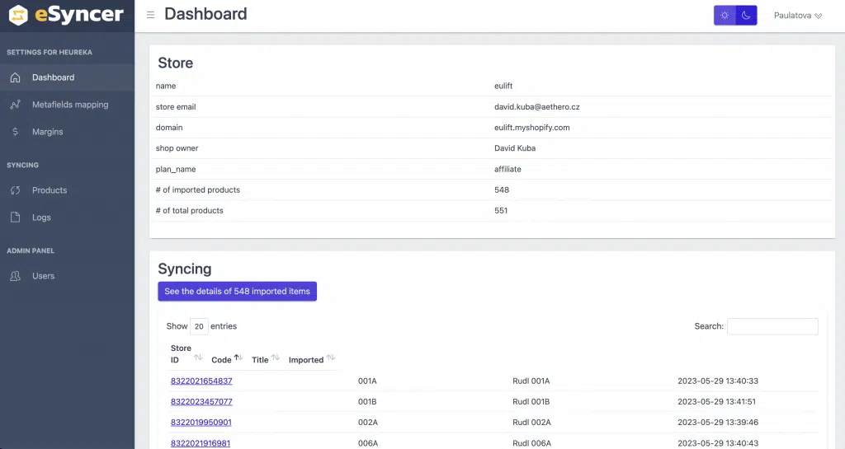Click the Users people icon

pyautogui.click(x=15, y=276)
